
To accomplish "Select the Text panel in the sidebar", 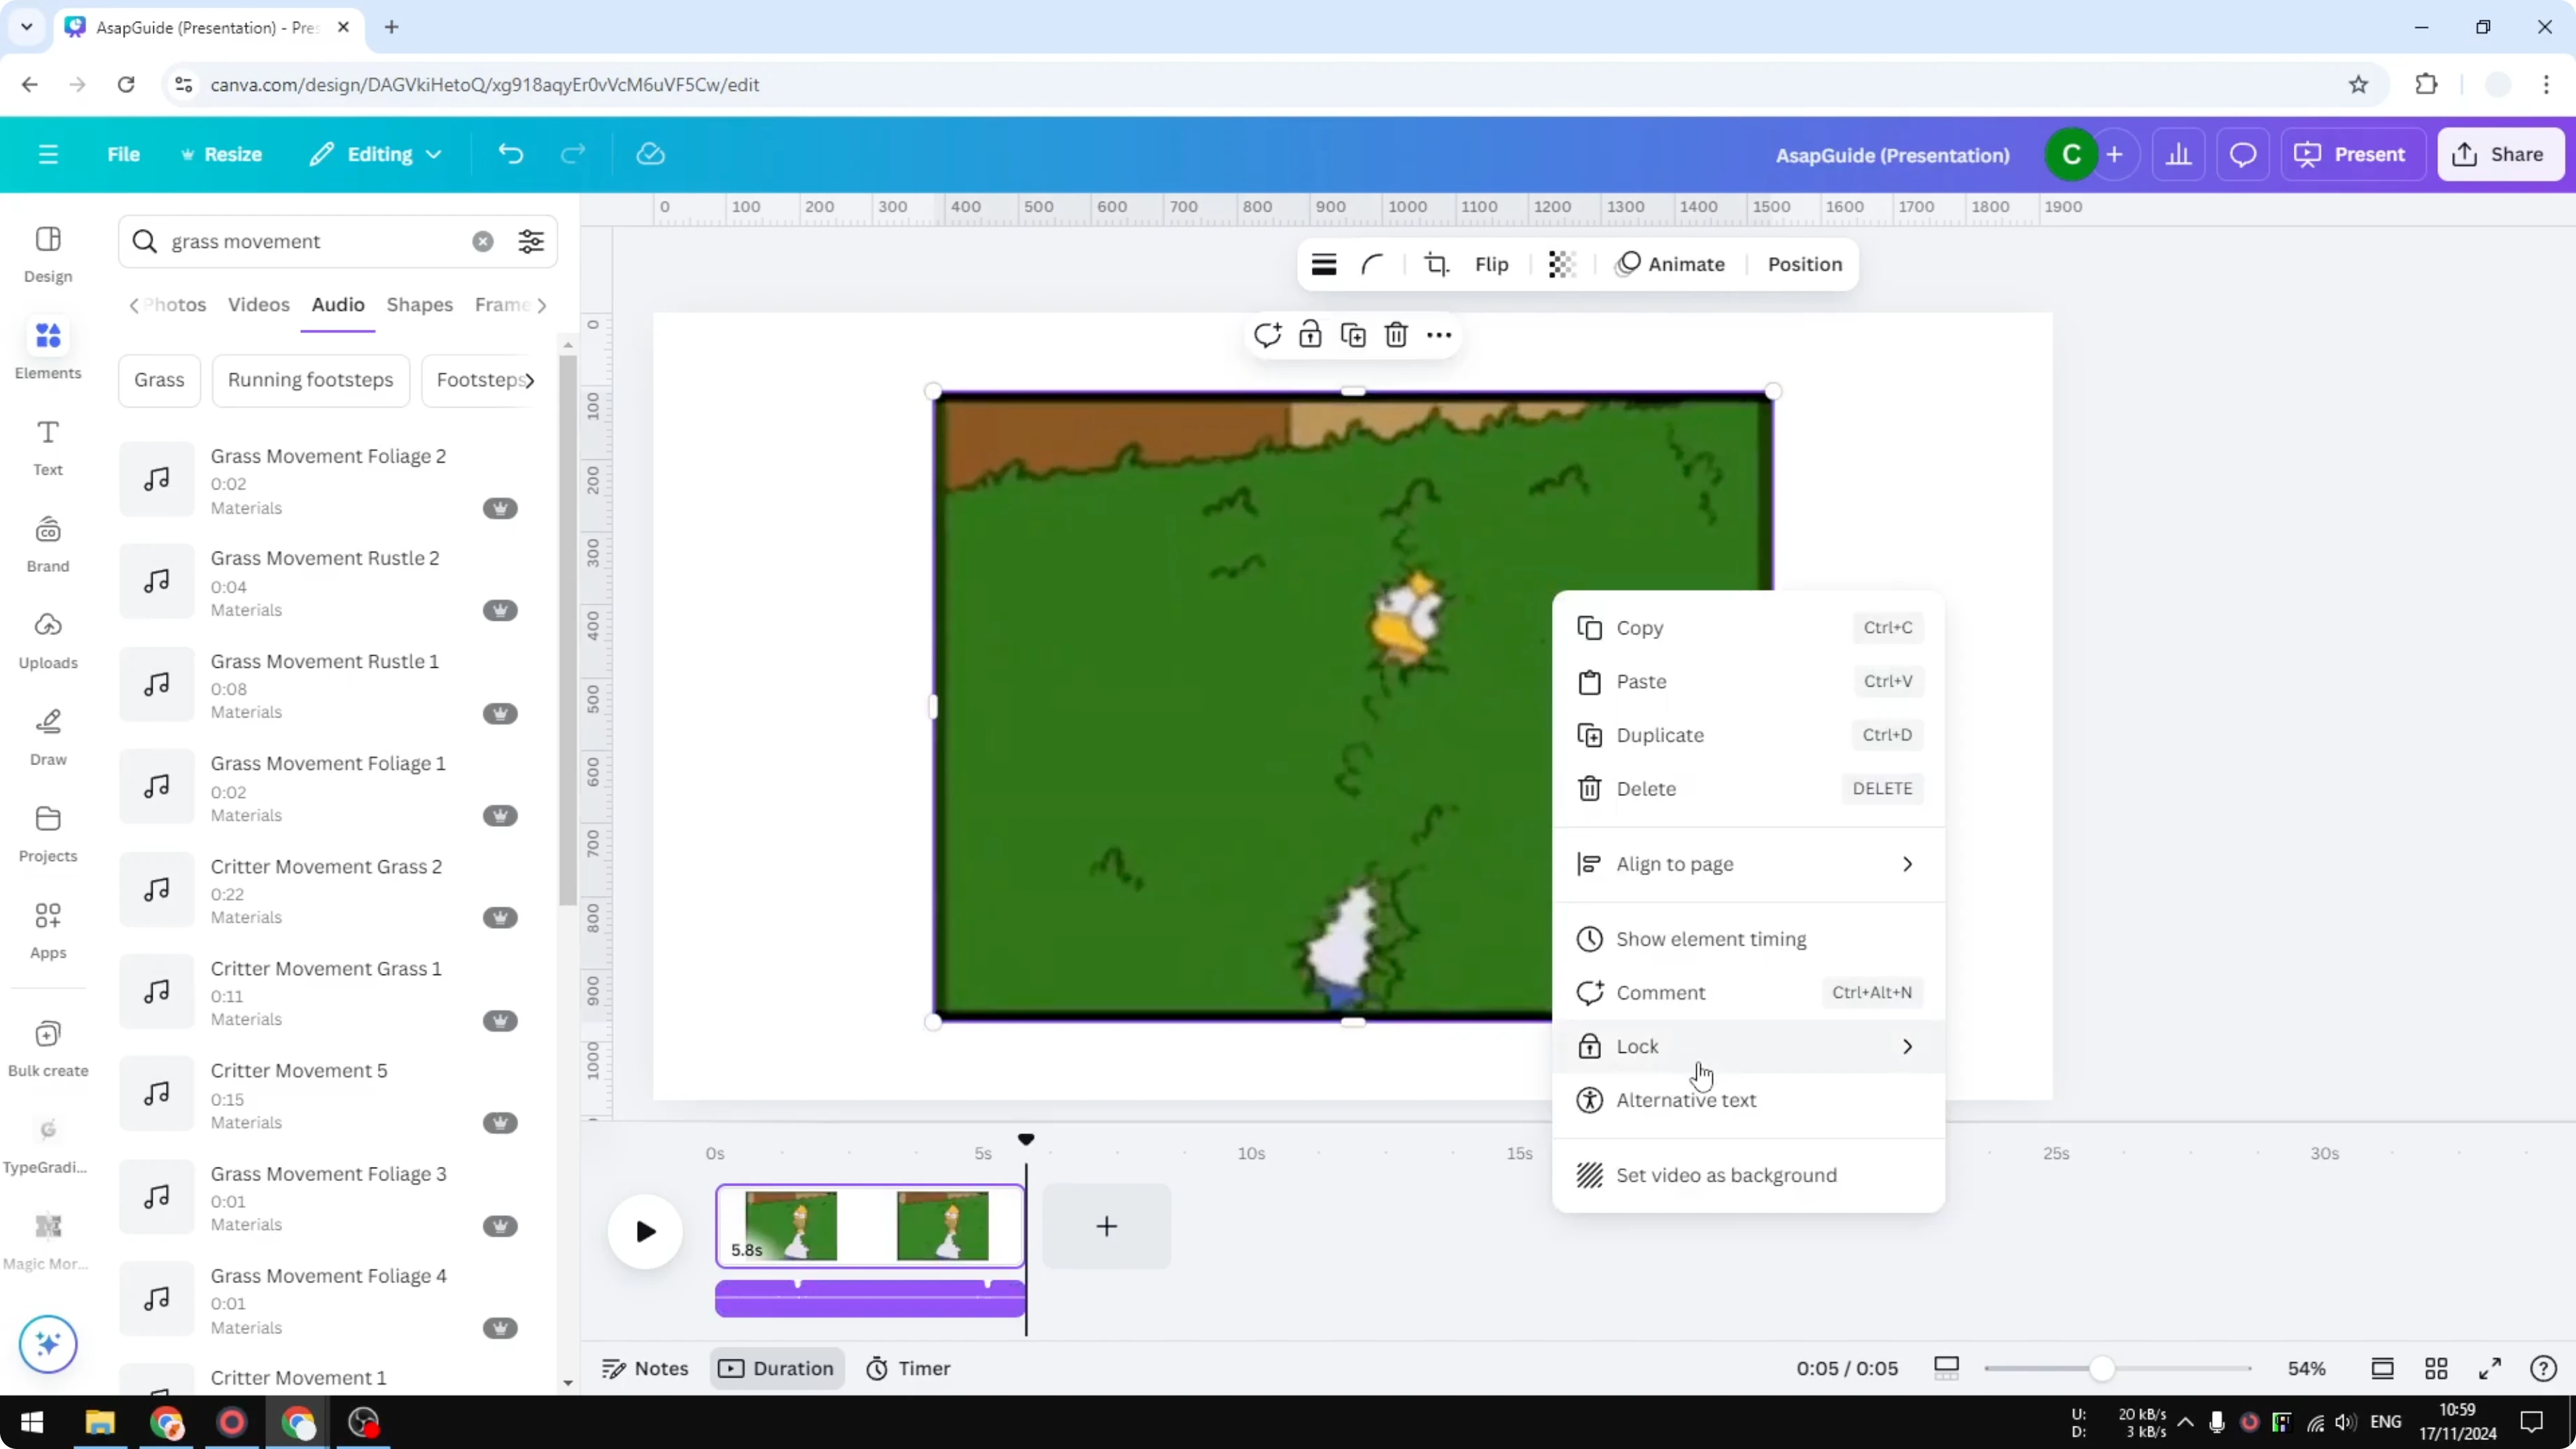I will pyautogui.click(x=47, y=445).
